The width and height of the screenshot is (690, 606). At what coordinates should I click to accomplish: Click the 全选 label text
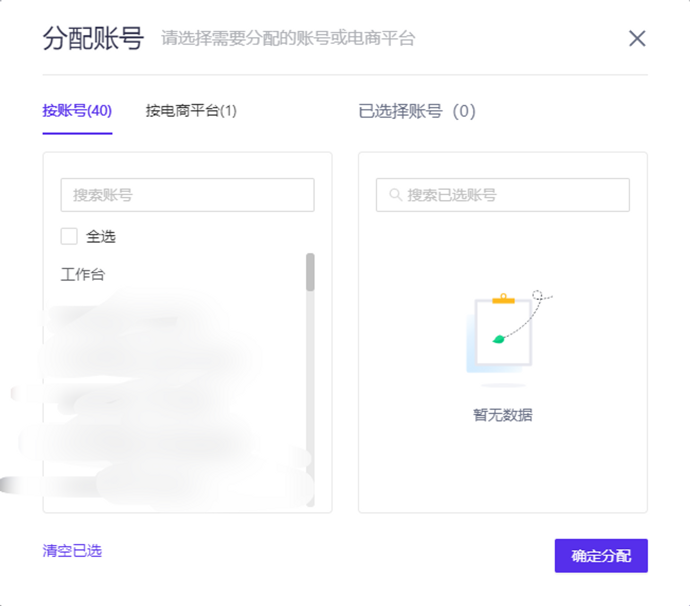click(101, 236)
